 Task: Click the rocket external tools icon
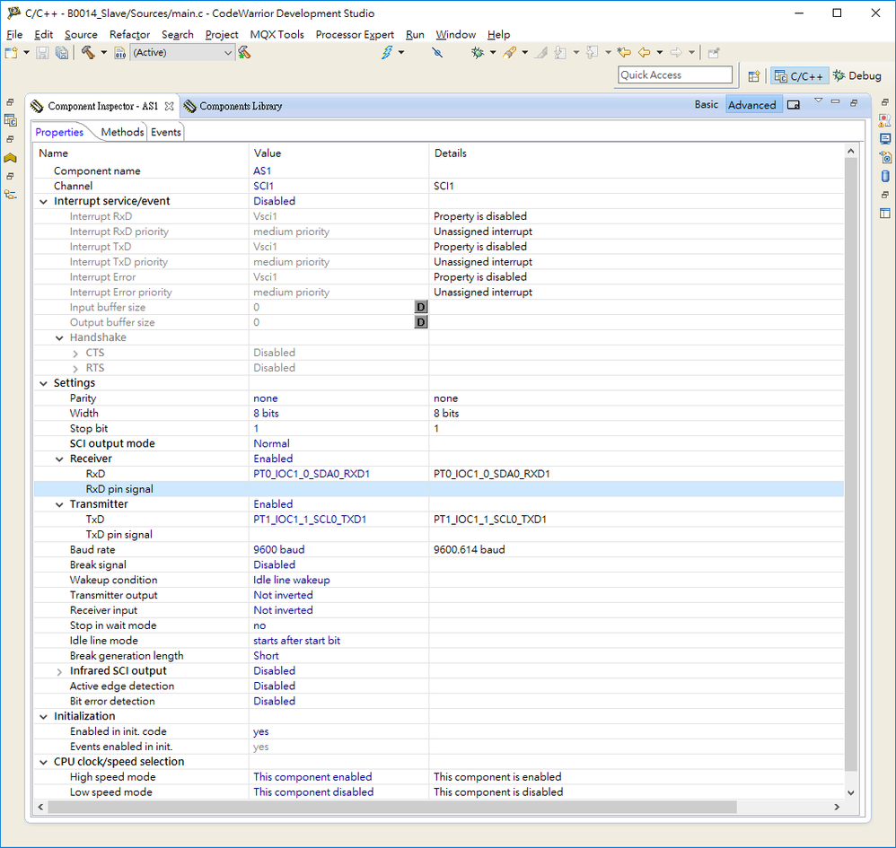pos(509,53)
